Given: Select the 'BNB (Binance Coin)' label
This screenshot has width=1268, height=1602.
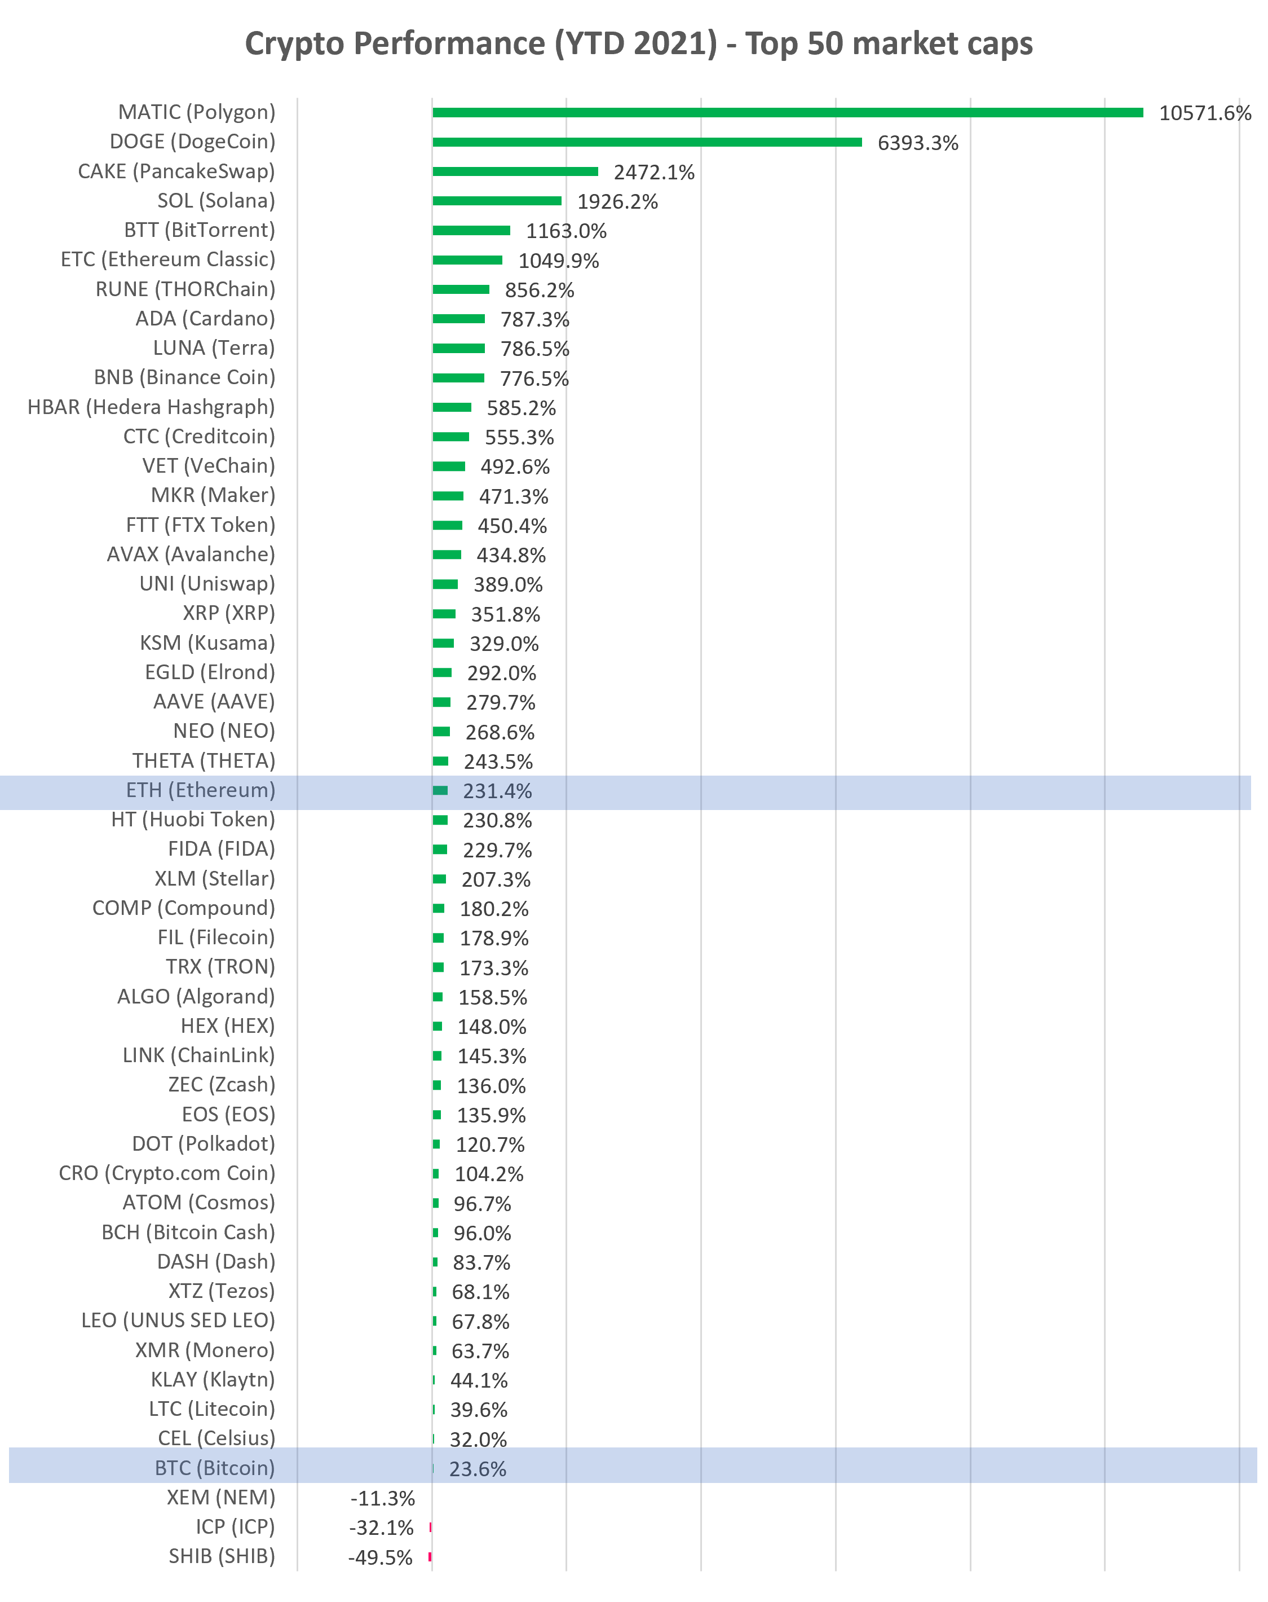Looking at the screenshot, I should pyautogui.click(x=184, y=377).
